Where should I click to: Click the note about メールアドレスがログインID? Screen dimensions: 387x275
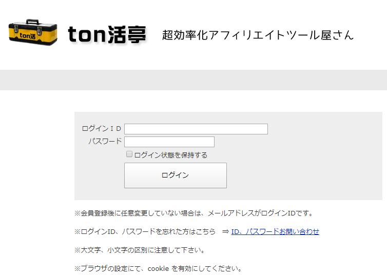coord(193,213)
